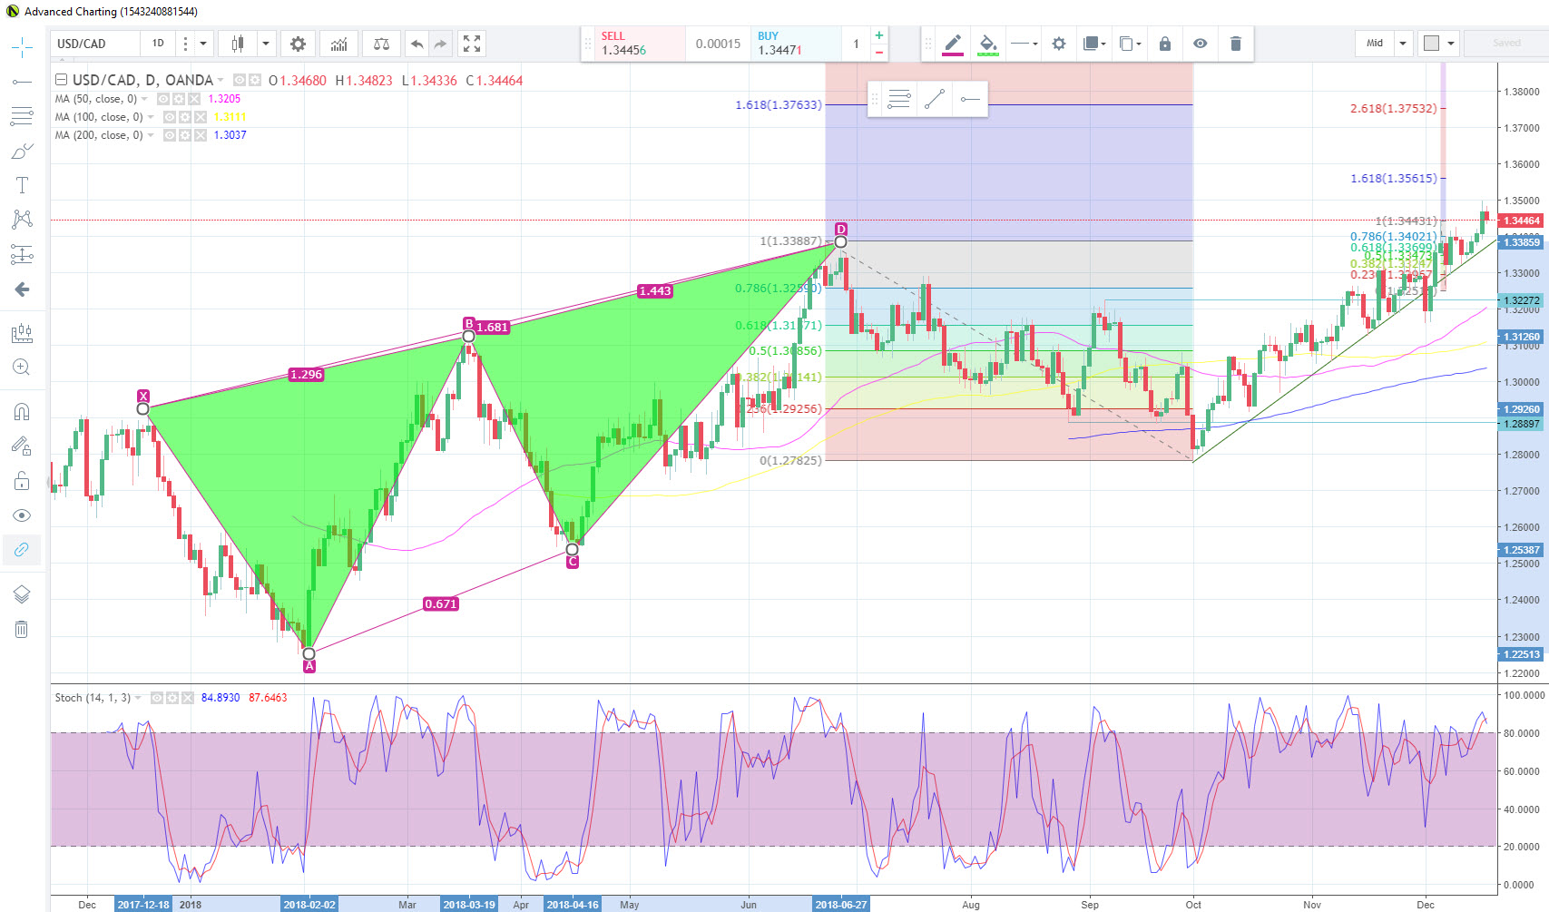
Task: Click the SELL 1.34456 button
Action: 633,44
